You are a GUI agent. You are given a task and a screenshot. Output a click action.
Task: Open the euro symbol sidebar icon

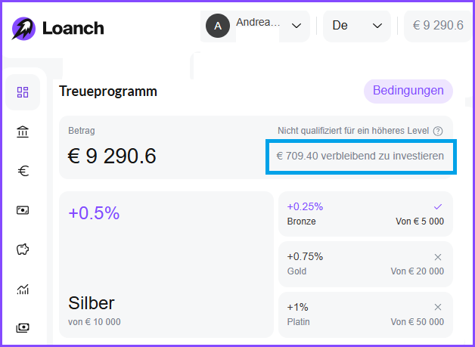click(23, 171)
